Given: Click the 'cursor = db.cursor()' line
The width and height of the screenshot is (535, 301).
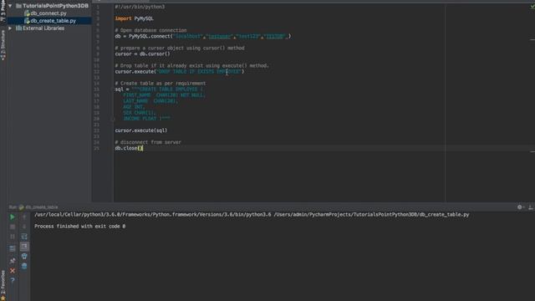Looking at the screenshot, I should click(x=142, y=54).
